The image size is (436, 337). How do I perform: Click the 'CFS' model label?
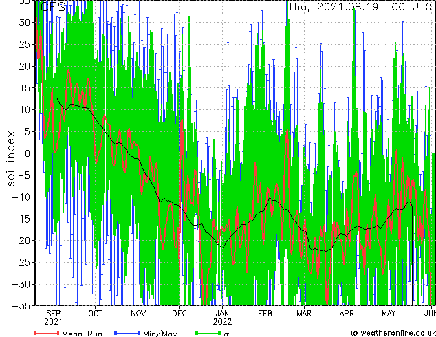(x=53, y=7)
